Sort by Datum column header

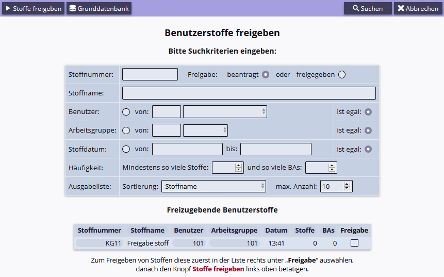(276, 230)
